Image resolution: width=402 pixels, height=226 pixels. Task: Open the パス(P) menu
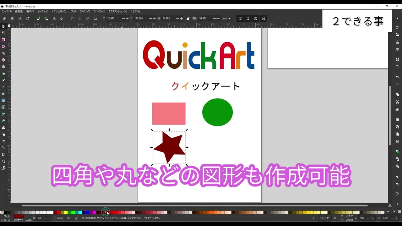tap(73, 11)
